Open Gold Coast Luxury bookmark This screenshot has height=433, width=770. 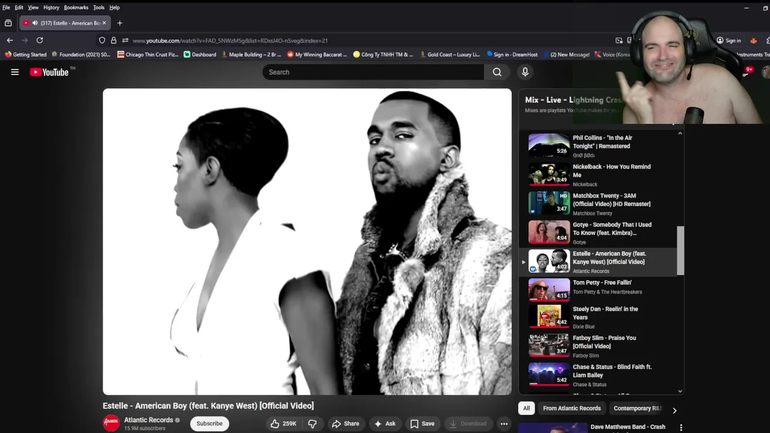coord(449,55)
